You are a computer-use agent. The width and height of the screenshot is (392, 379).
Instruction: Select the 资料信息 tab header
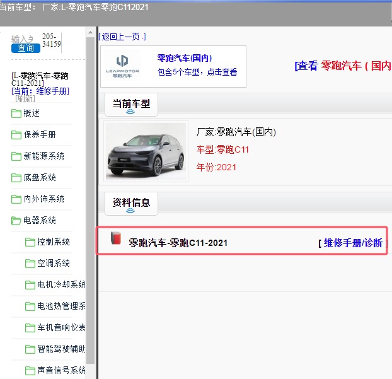point(131,204)
